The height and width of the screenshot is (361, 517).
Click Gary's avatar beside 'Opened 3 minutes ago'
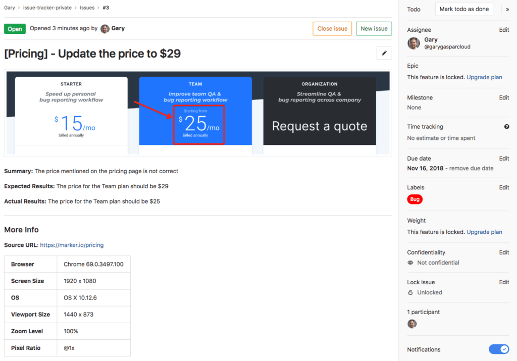click(x=105, y=28)
